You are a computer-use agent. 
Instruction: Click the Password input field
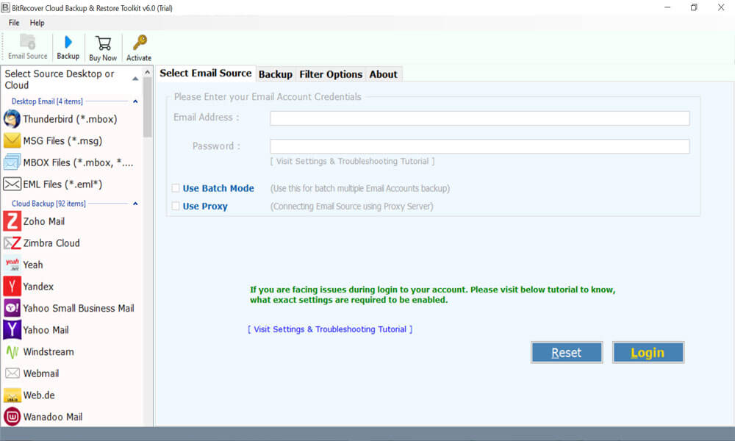479,146
